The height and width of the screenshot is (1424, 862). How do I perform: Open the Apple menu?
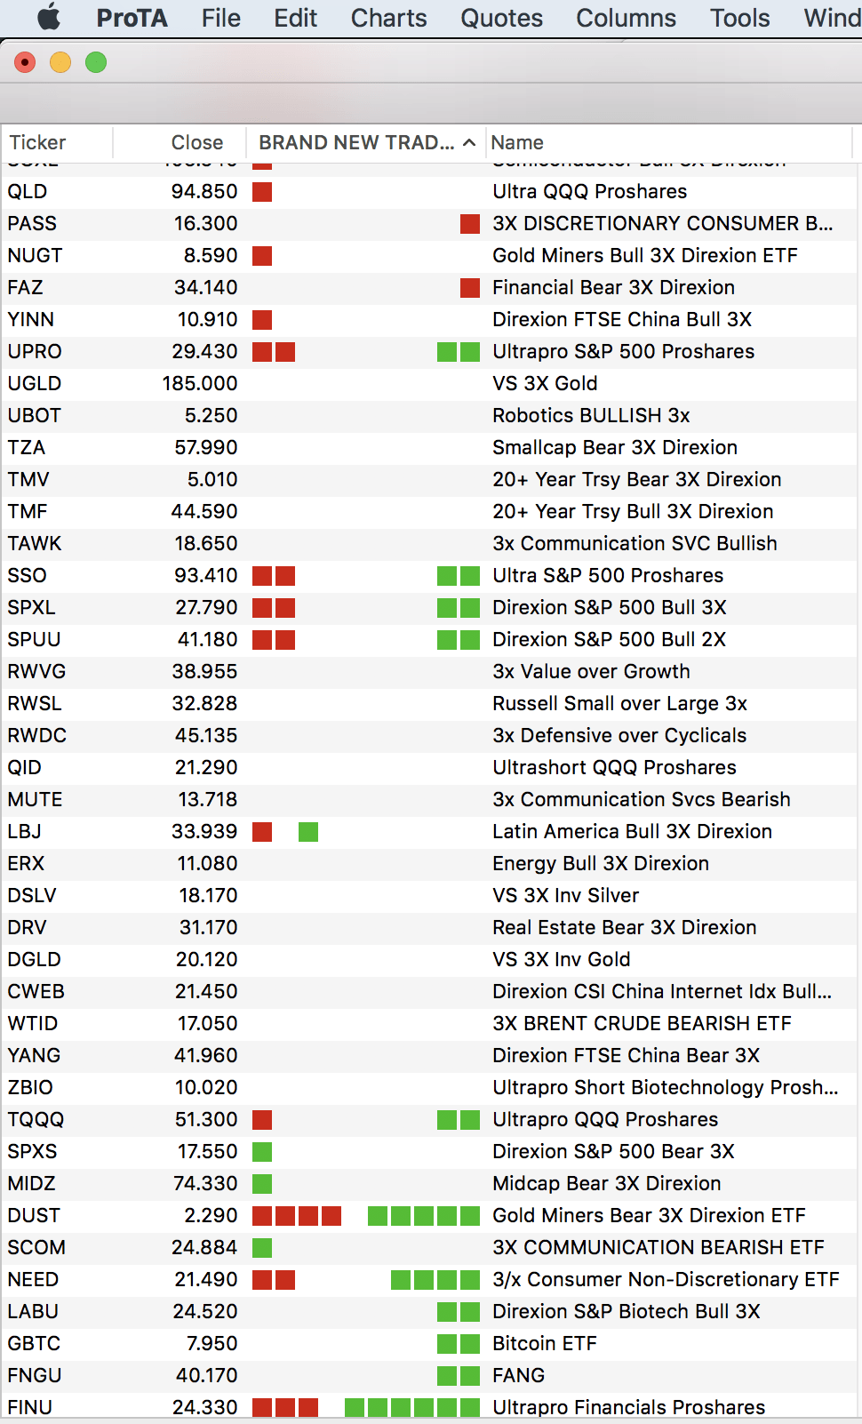tap(49, 18)
